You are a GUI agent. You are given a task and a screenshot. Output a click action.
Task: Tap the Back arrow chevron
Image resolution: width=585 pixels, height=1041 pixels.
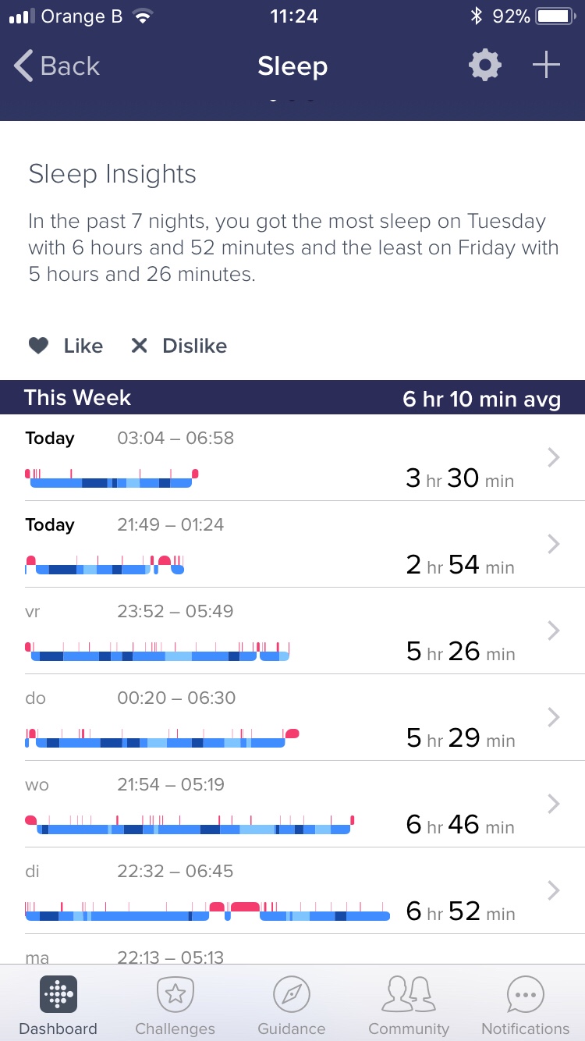pos(23,66)
